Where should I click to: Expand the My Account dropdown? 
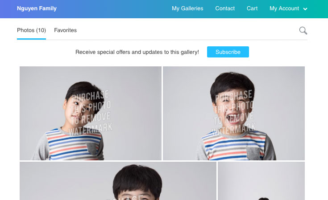288,8
